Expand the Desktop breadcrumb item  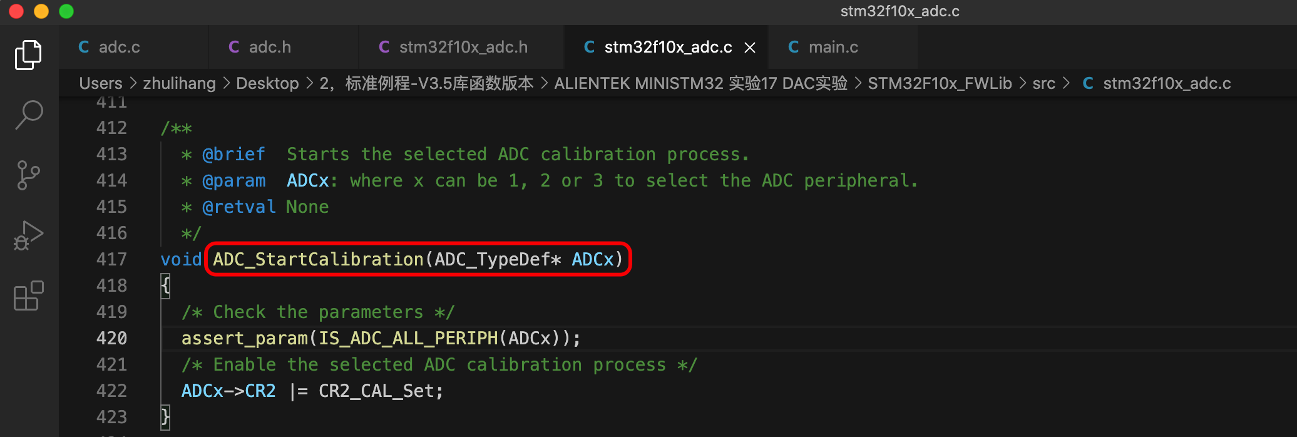(x=268, y=83)
